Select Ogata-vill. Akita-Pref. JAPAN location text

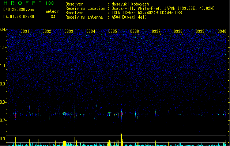tap(163, 8)
